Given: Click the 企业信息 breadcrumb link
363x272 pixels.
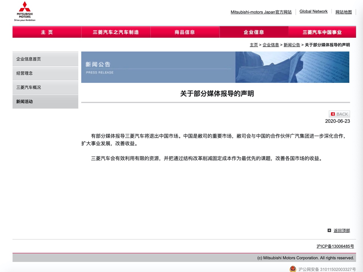Looking at the screenshot, I should tap(271, 45).
